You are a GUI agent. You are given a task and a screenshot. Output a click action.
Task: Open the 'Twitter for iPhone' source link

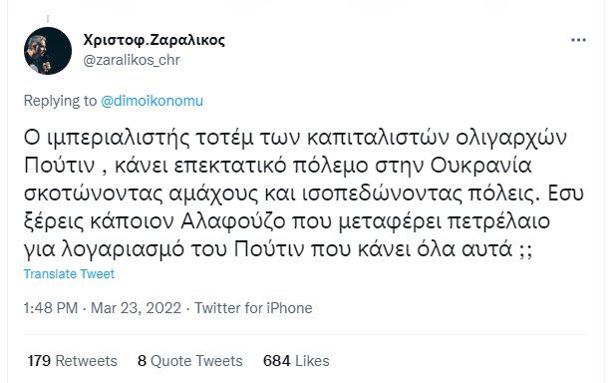click(253, 308)
